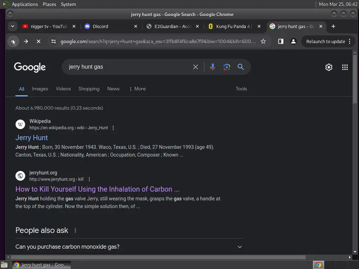Open three-dot options for jerryhunt.org result

point(89,179)
